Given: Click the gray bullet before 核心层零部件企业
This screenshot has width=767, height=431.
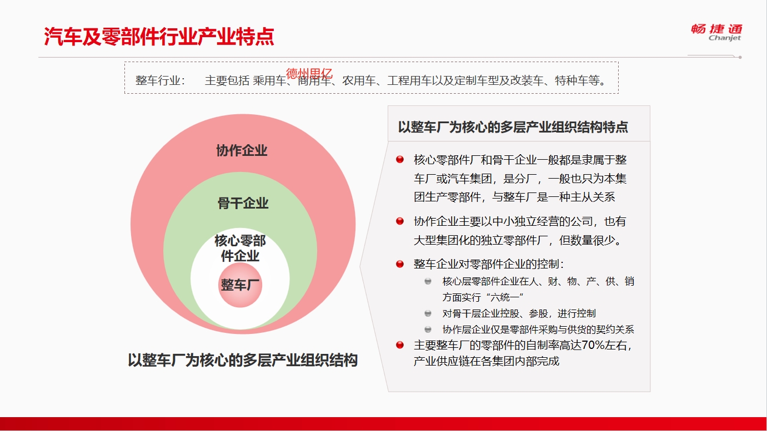Looking at the screenshot, I should click(x=428, y=281).
